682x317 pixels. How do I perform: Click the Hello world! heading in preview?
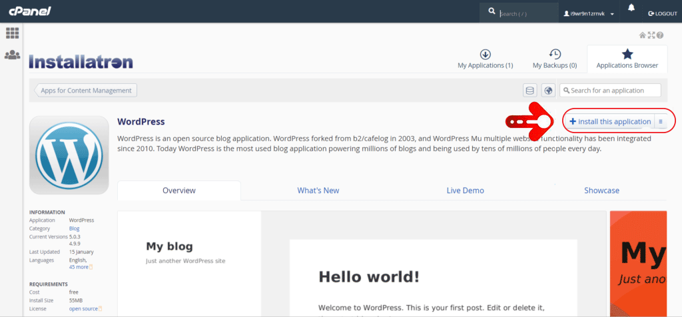[x=369, y=277]
